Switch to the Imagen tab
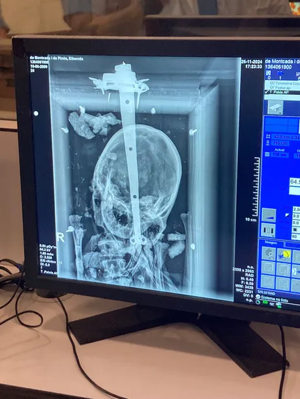Image resolution: width=300 pixels, height=399 pixels. click(x=271, y=243)
